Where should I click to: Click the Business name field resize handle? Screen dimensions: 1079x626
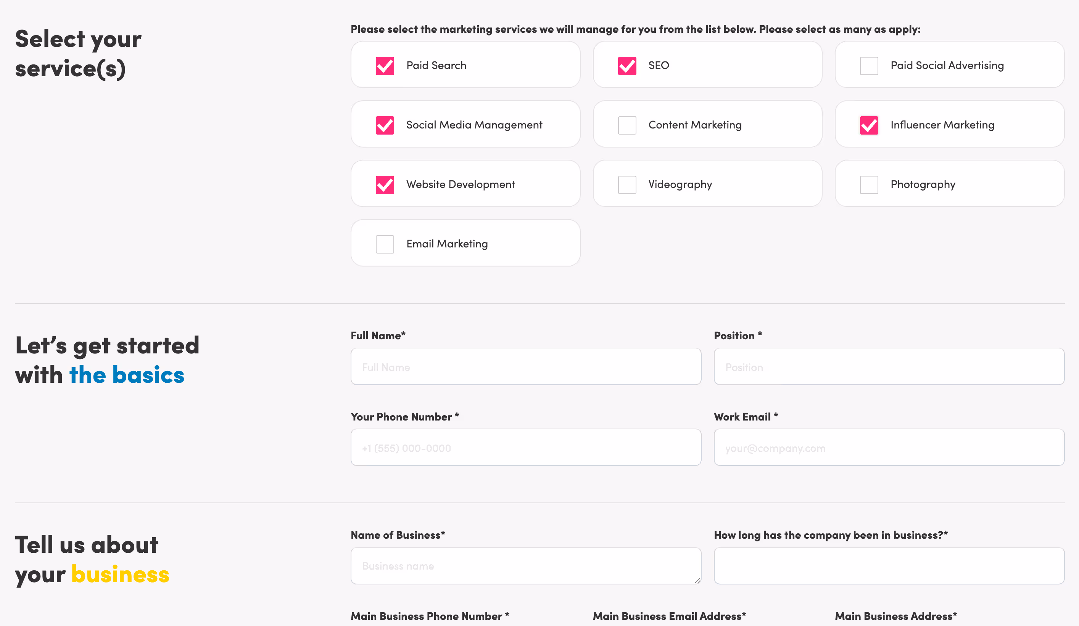pos(698,581)
